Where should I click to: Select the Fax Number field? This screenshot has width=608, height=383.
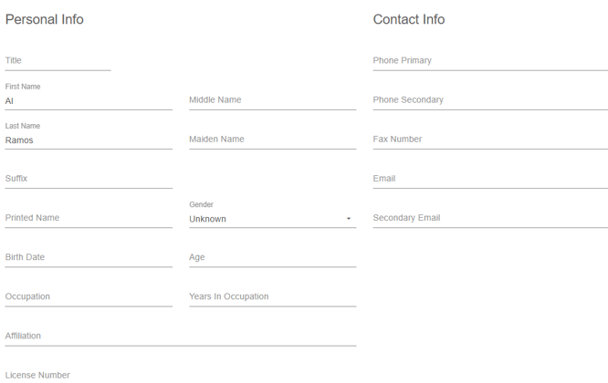click(489, 140)
